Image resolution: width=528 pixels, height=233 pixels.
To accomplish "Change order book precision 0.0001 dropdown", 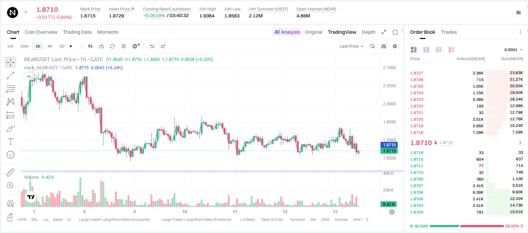I will click(x=513, y=50).
